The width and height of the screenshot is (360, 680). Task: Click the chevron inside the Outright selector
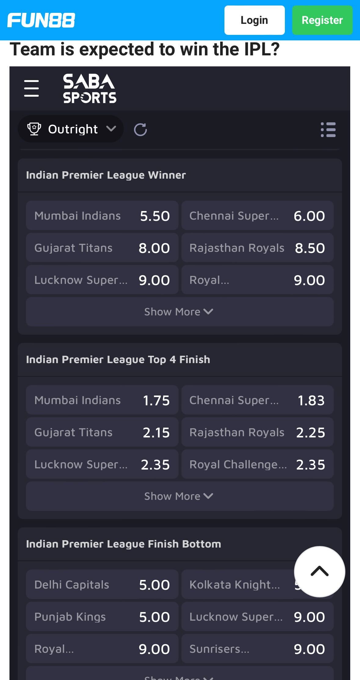coord(111,129)
